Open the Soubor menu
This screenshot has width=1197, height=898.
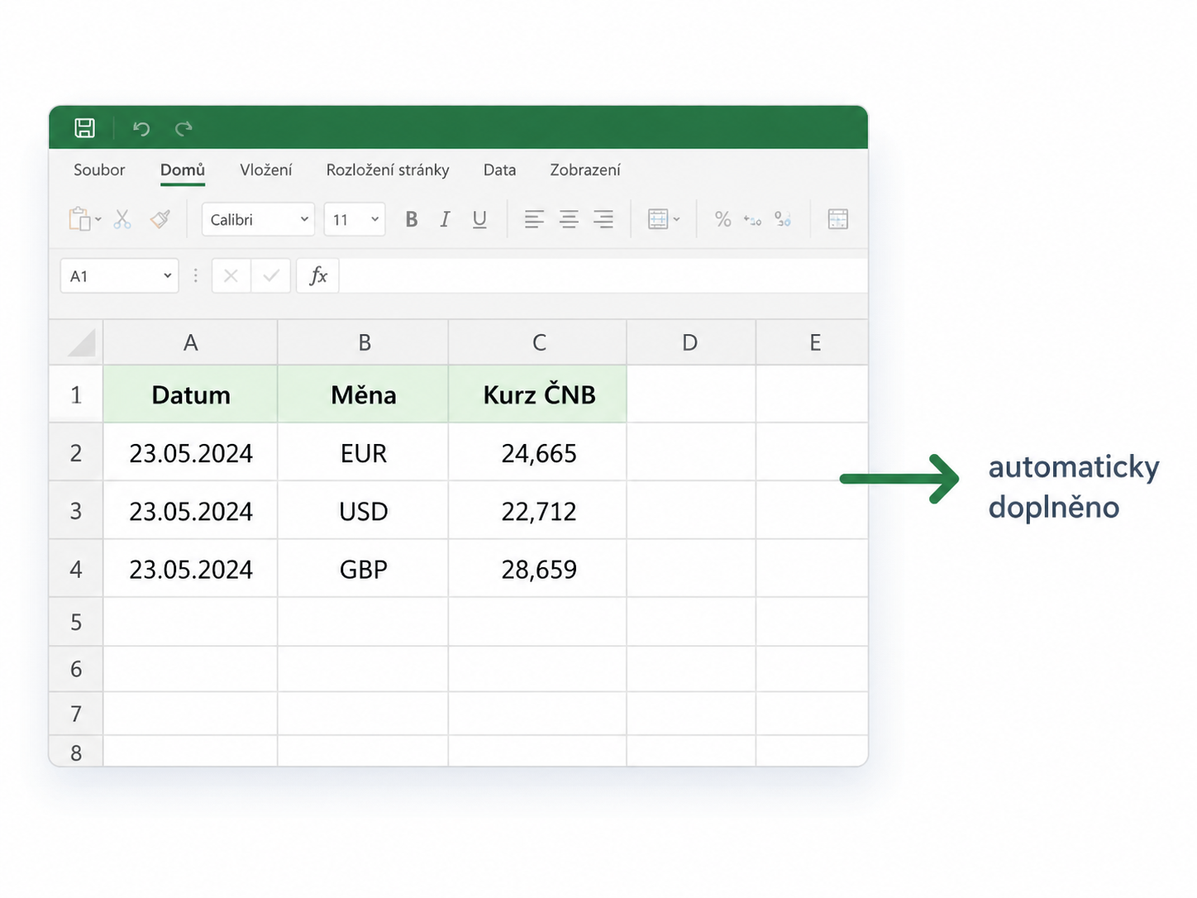[x=99, y=170]
